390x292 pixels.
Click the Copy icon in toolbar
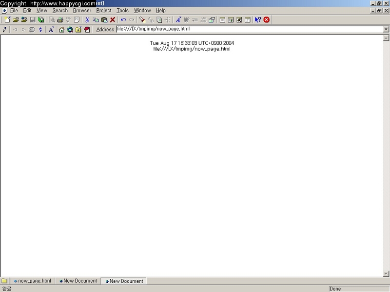(x=96, y=20)
